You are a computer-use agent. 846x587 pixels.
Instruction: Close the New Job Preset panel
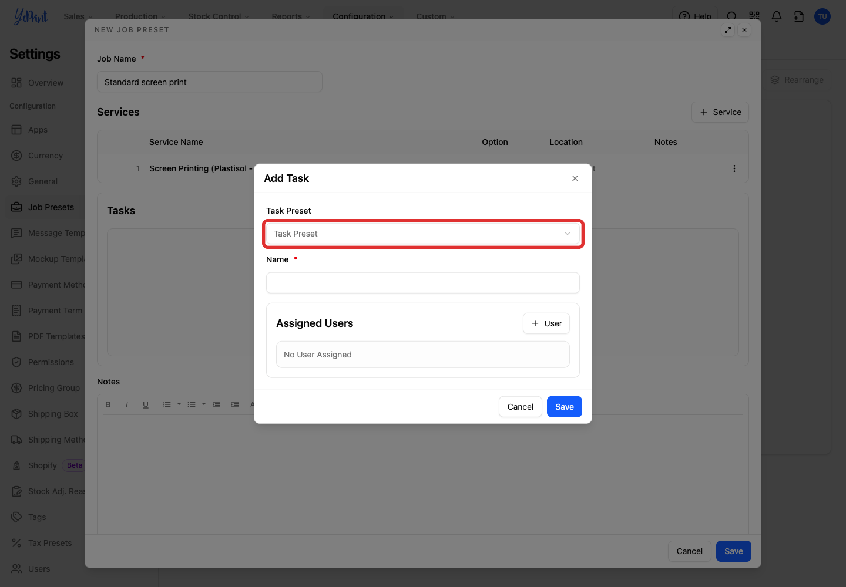pos(744,30)
